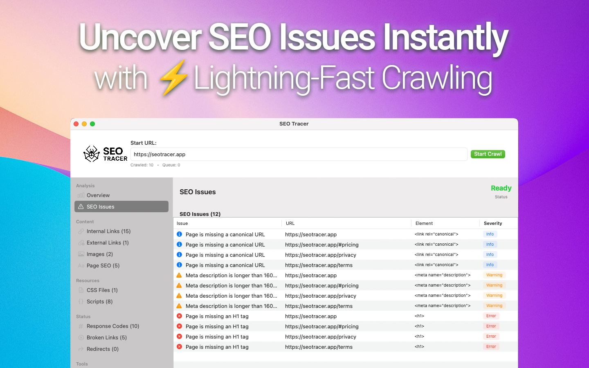
Task: Open External Links (1)
Action: (x=121, y=243)
